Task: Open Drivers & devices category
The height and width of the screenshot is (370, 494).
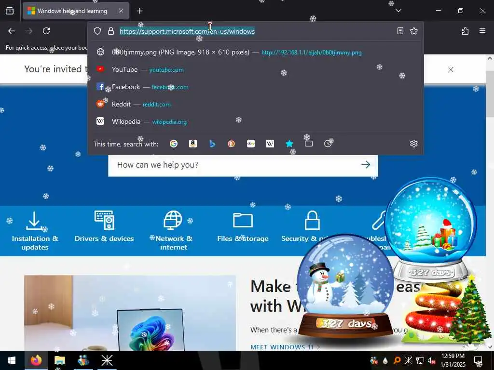Action: 104,226
